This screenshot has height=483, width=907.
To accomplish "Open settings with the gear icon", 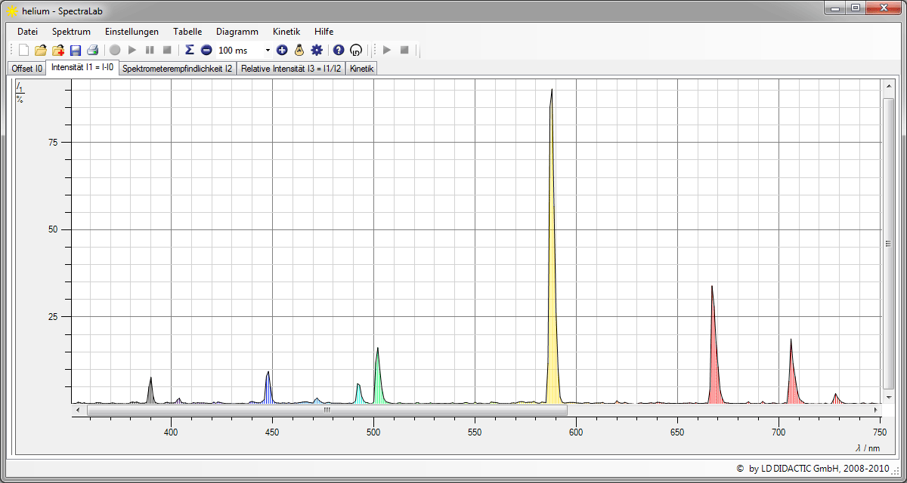I will click(317, 50).
